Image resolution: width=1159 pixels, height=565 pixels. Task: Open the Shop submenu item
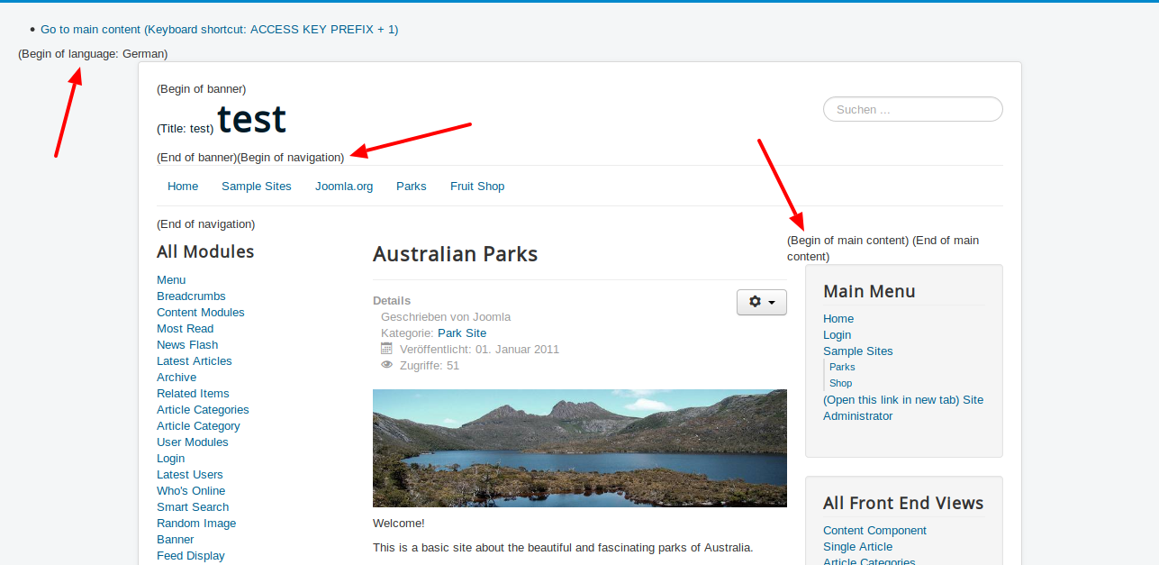point(840,383)
